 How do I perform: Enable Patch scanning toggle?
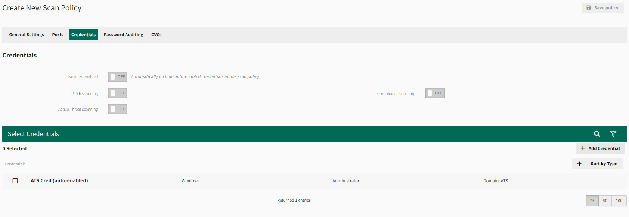[x=118, y=93]
